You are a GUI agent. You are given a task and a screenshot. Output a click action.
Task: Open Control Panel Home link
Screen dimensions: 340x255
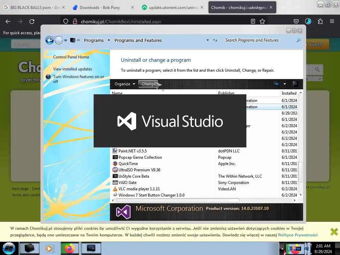pyautogui.click(x=71, y=57)
